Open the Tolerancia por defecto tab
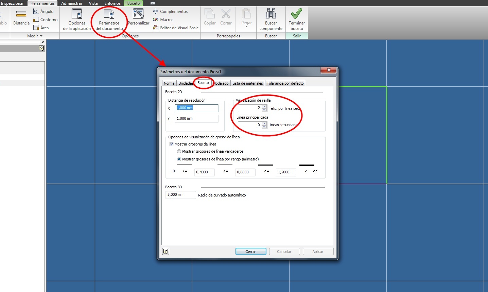 point(285,83)
